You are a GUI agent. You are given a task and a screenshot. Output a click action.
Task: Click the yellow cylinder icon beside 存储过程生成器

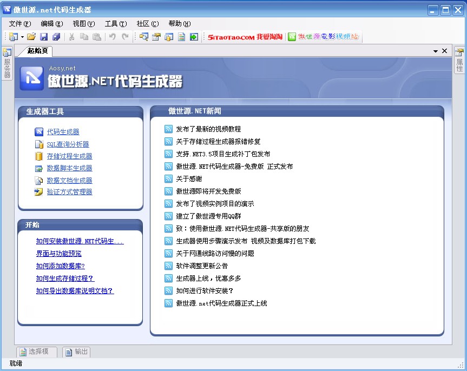[x=39, y=156]
